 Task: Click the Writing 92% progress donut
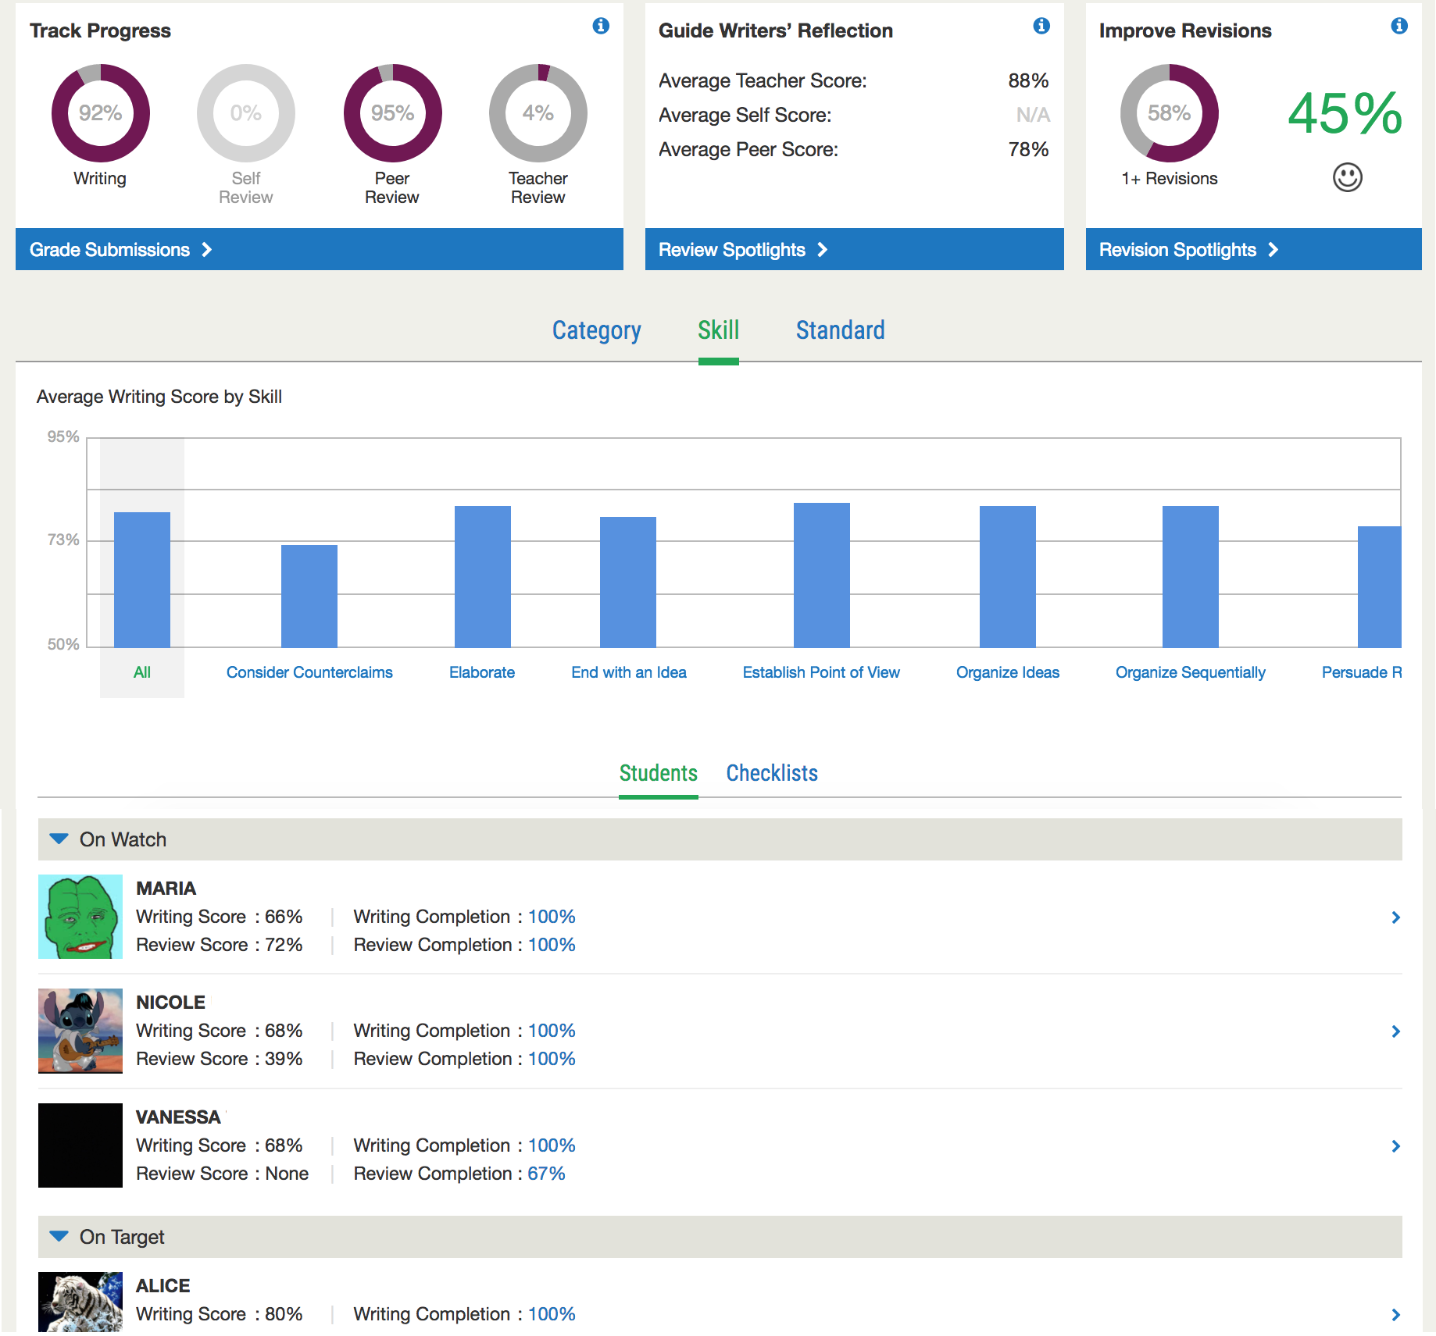[x=100, y=113]
